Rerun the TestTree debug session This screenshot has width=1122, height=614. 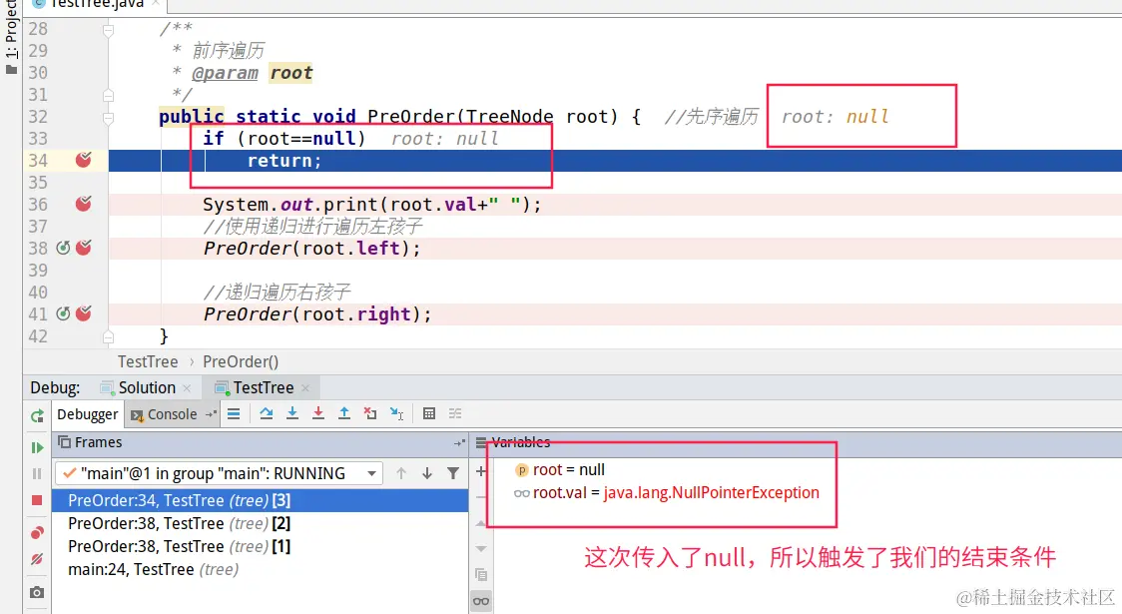(x=37, y=415)
